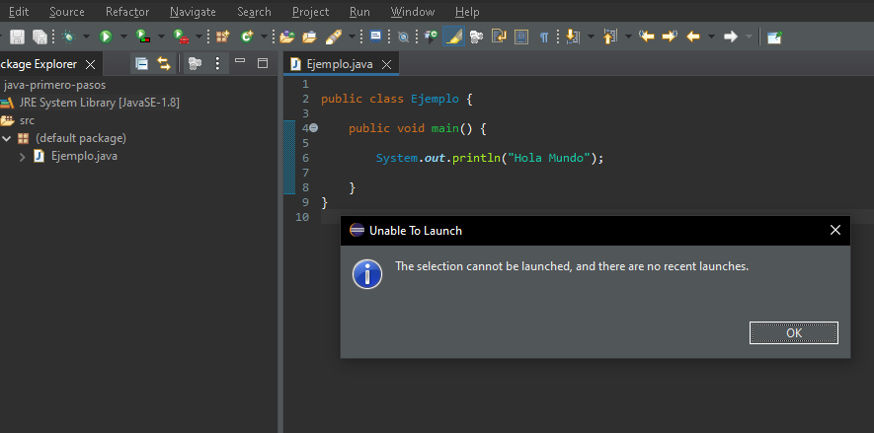The width and height of the screenshot is (874, 433).
Task: Click the New Java Class icon
Action: click(x=246, y=36)
